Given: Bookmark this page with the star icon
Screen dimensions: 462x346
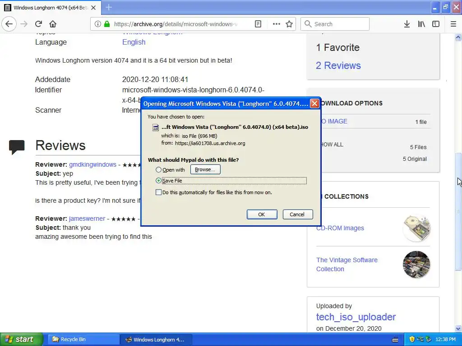Looking at the screenshot, I should point(289,24).
